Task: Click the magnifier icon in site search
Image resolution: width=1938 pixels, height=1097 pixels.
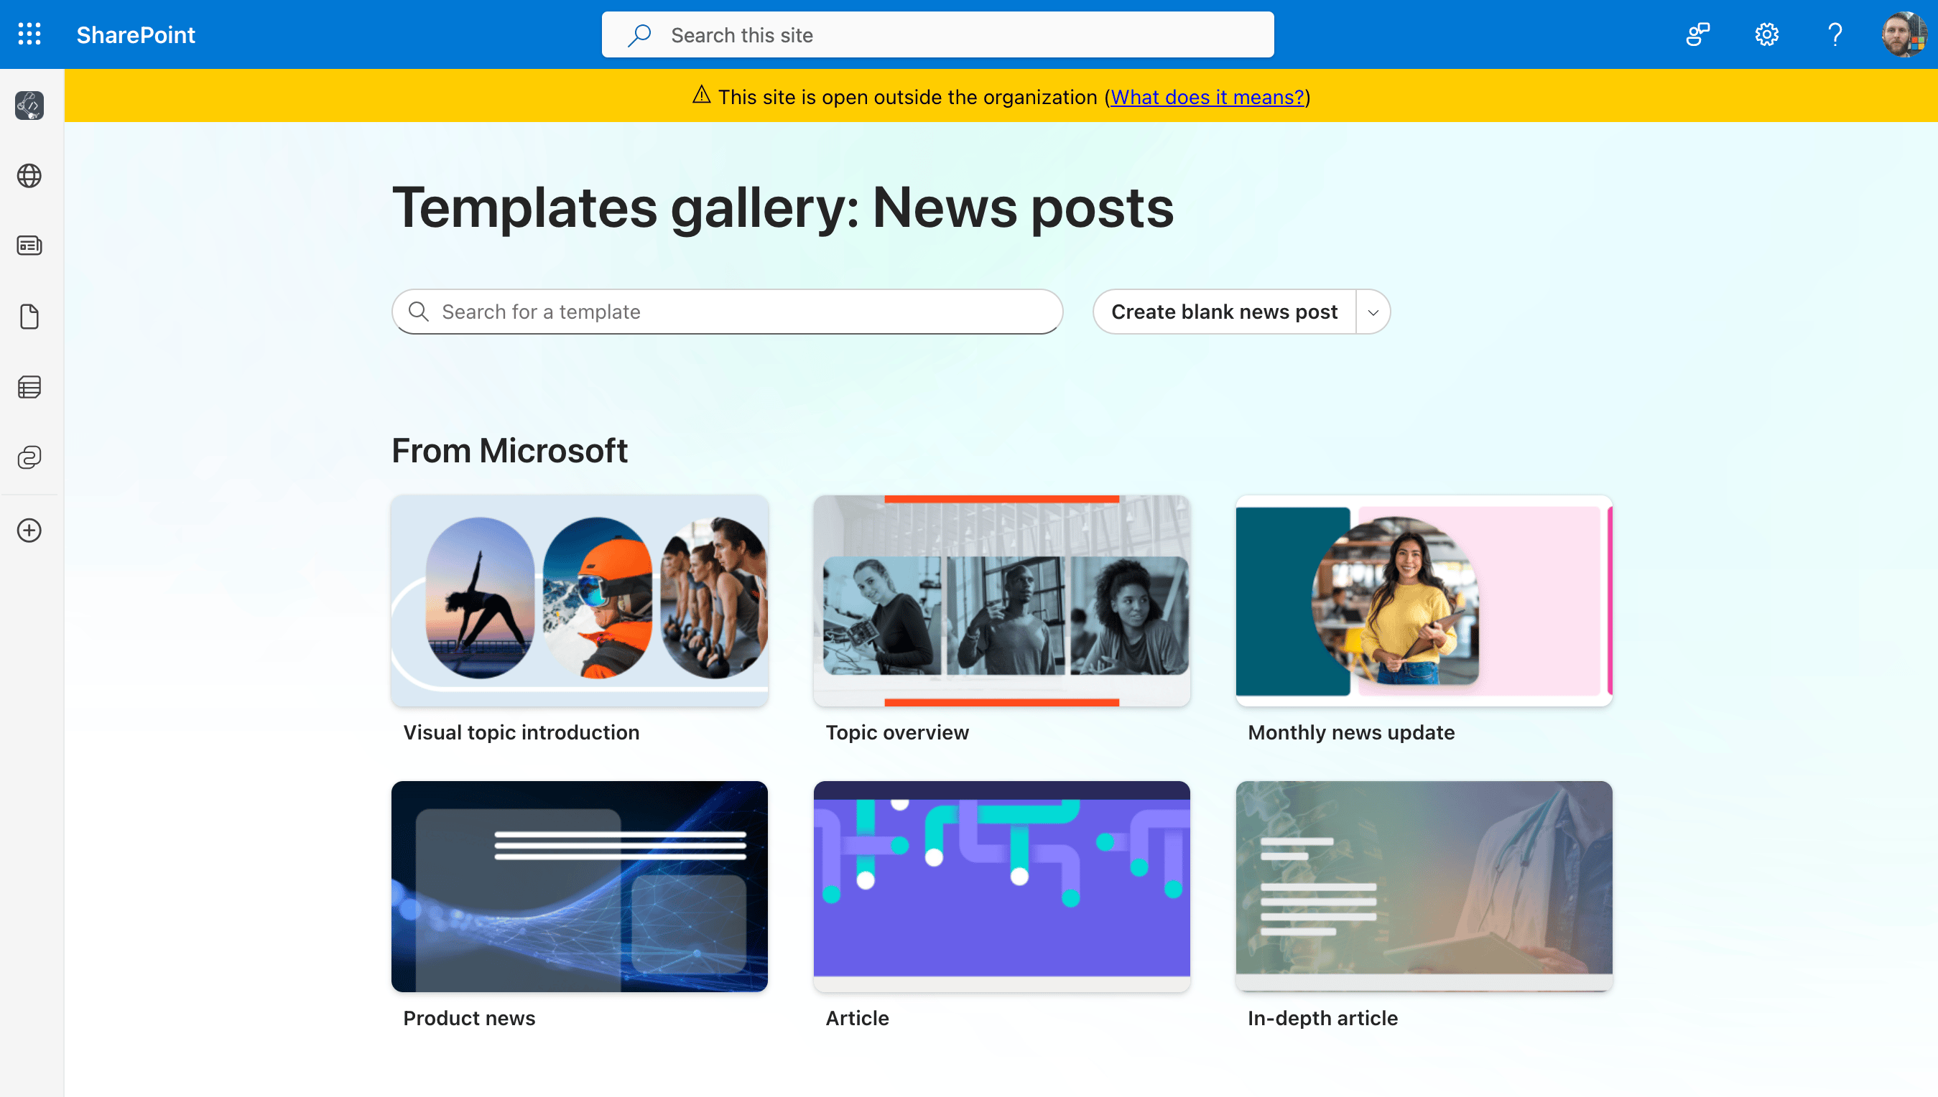Action: pos(639,34)
